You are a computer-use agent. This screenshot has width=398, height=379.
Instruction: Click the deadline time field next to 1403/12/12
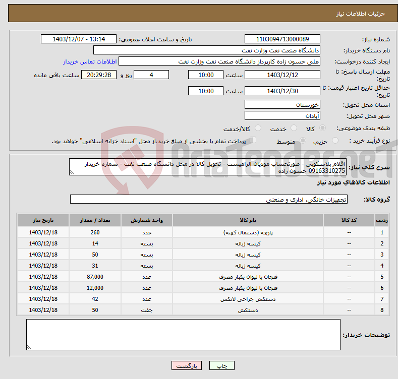206,75
